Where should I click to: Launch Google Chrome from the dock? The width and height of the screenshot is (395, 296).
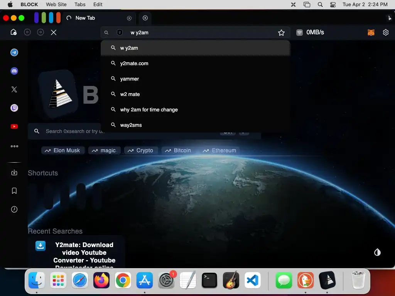[123, 280]
